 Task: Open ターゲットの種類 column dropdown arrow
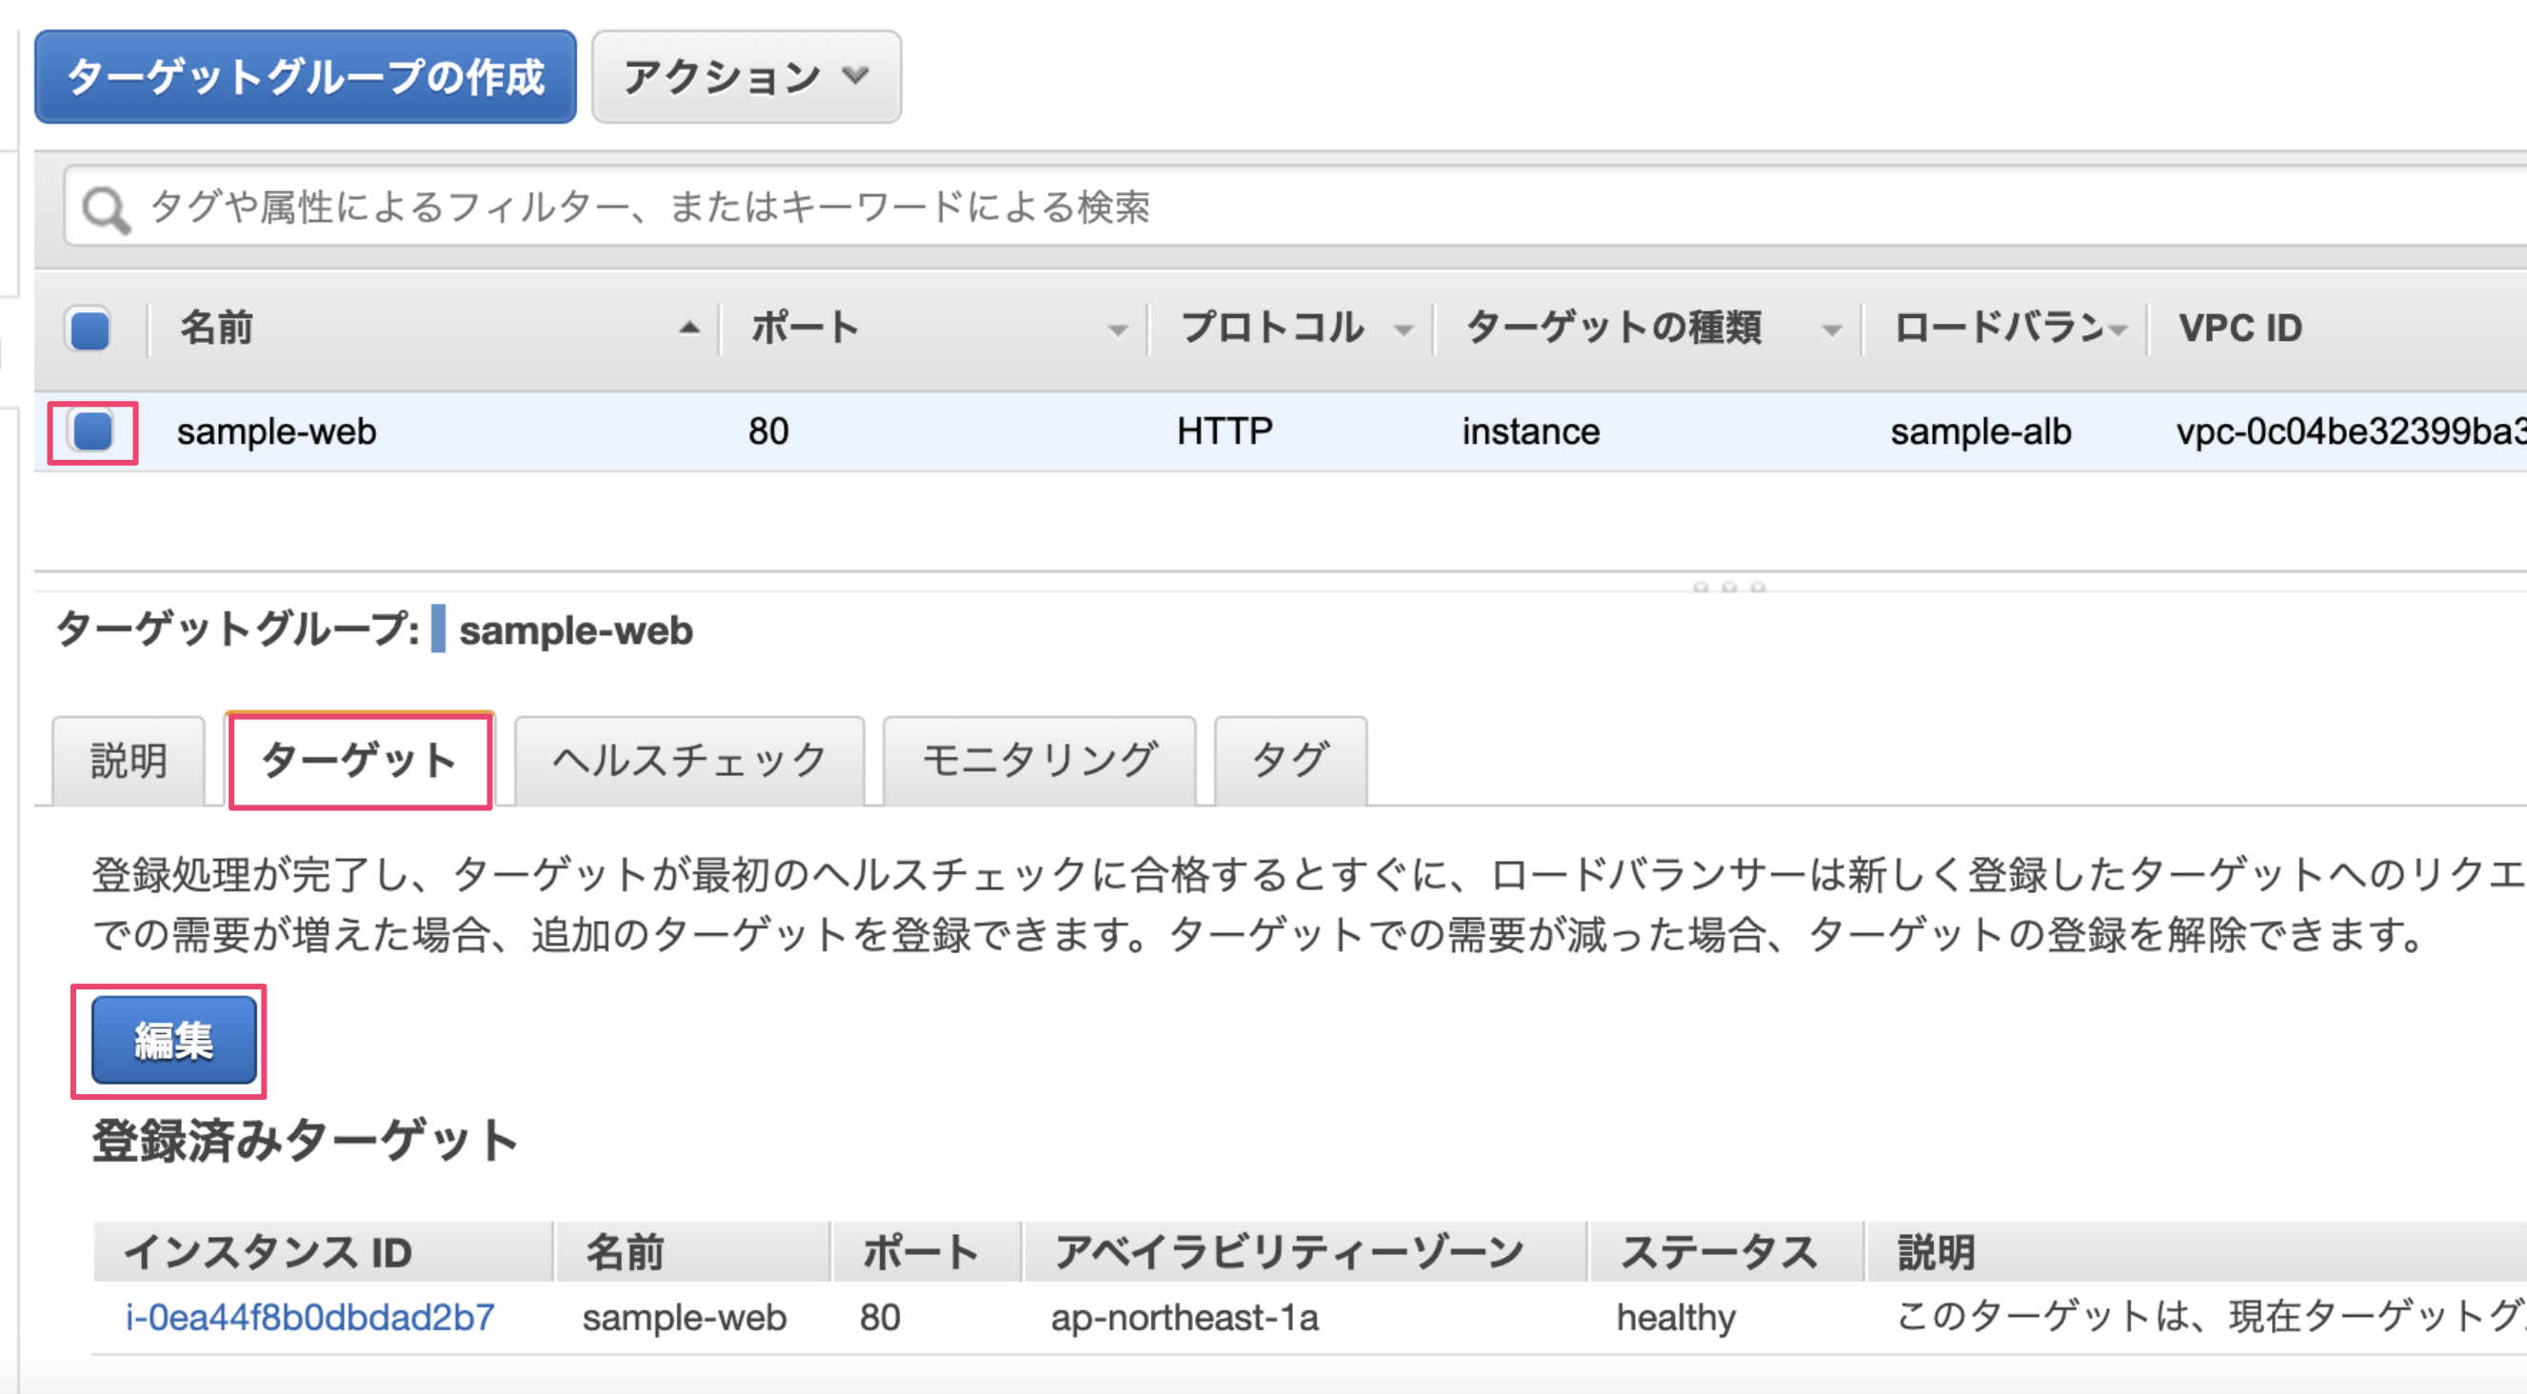click(1831, 330)
